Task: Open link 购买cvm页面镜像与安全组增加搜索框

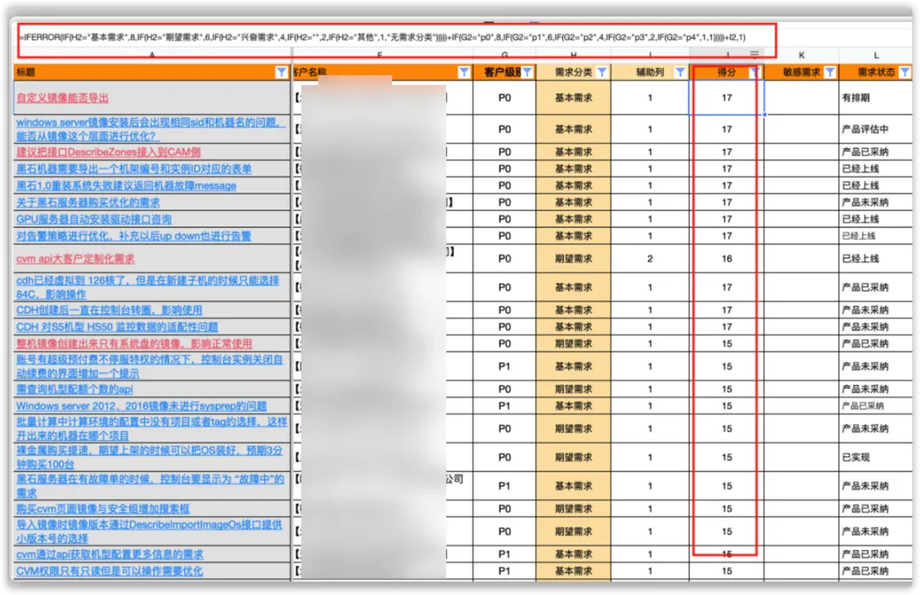Action: [103, 509]
